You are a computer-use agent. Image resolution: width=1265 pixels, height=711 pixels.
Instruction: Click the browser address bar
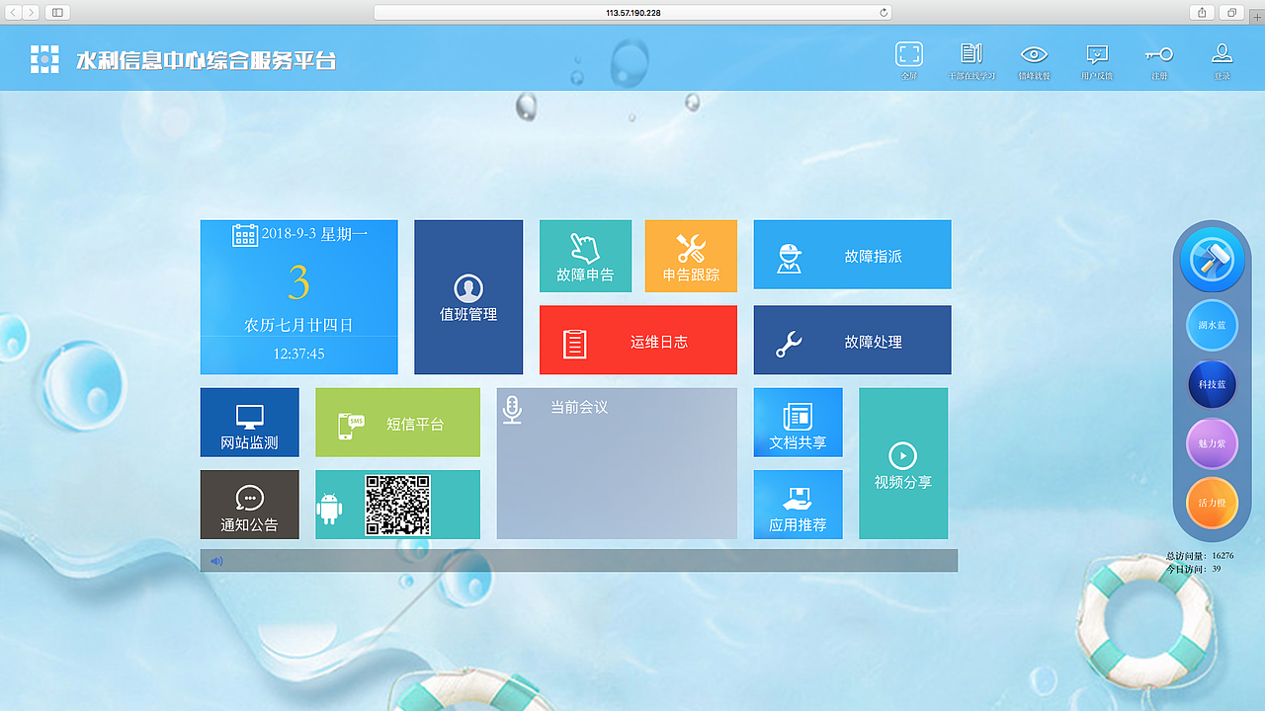pyautogui.click(x=632, y=12)
